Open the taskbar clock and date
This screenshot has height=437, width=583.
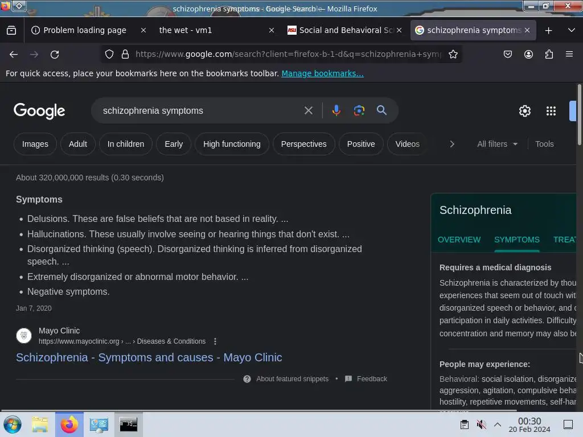pyautogui.click(x=529, y=424)
